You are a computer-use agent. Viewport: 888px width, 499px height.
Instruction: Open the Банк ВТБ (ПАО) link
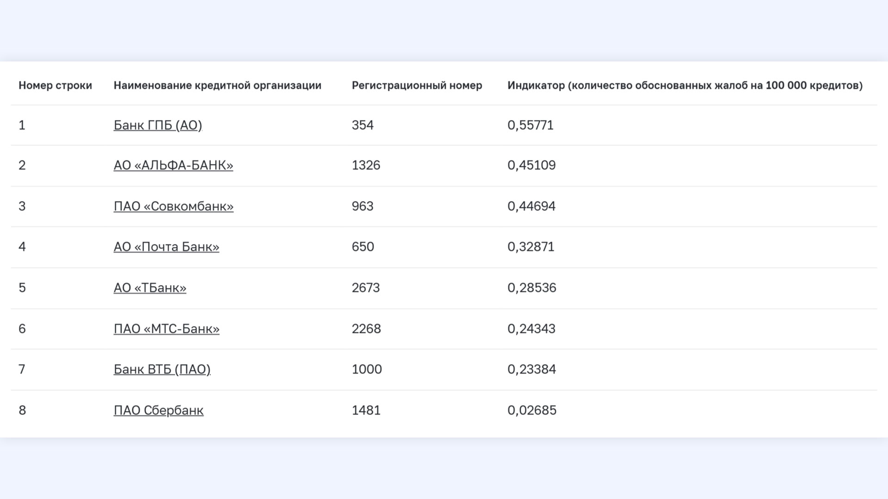point(162,370)
